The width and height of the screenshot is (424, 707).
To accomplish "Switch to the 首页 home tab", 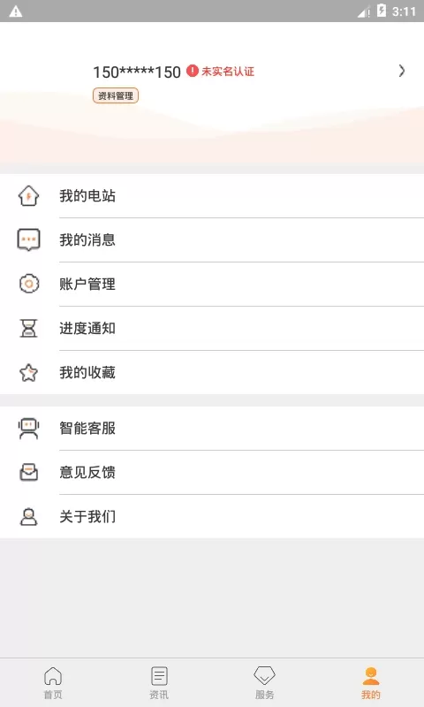I will click(x=53, y=682).
